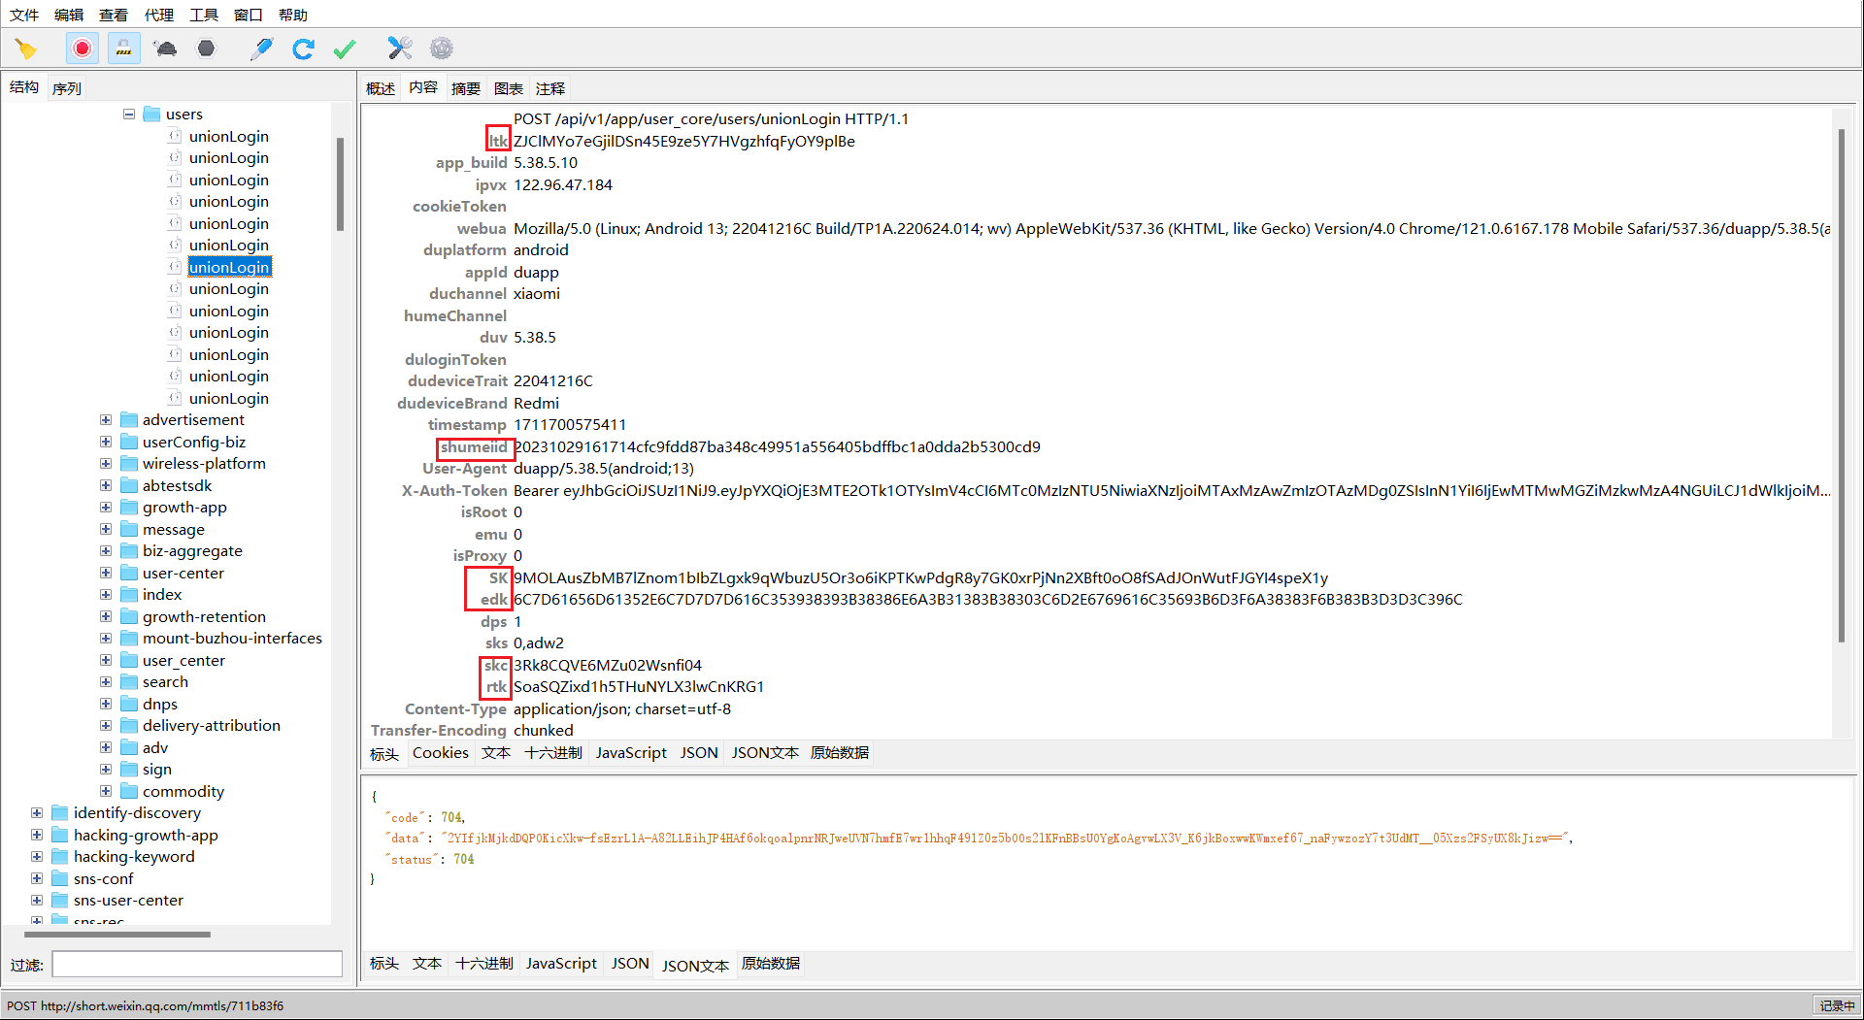
Task: Open the 查看 menu
Action: [x=114, y=15]
